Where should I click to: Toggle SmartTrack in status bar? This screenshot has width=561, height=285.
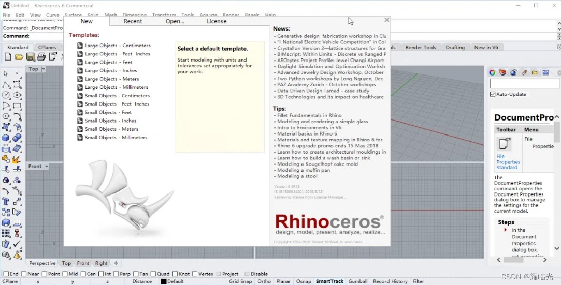pyautogui.click(x=329, y=281)
